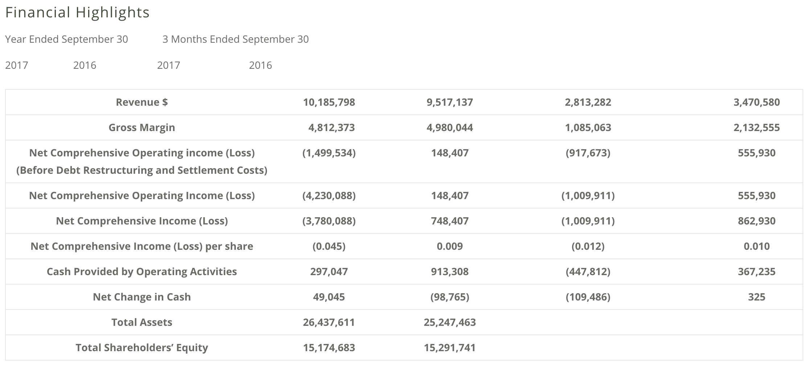Select the gross margin value 2,132,555
Viewport: 812px width, 370px height.
coord(756,127)
